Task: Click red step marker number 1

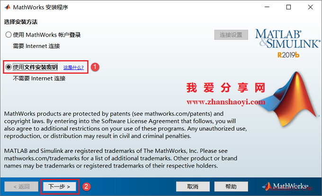Action: click(x=95, y=67)
